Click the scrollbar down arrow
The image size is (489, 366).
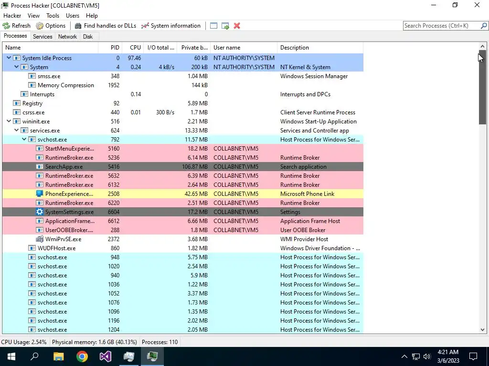[482, 330]
